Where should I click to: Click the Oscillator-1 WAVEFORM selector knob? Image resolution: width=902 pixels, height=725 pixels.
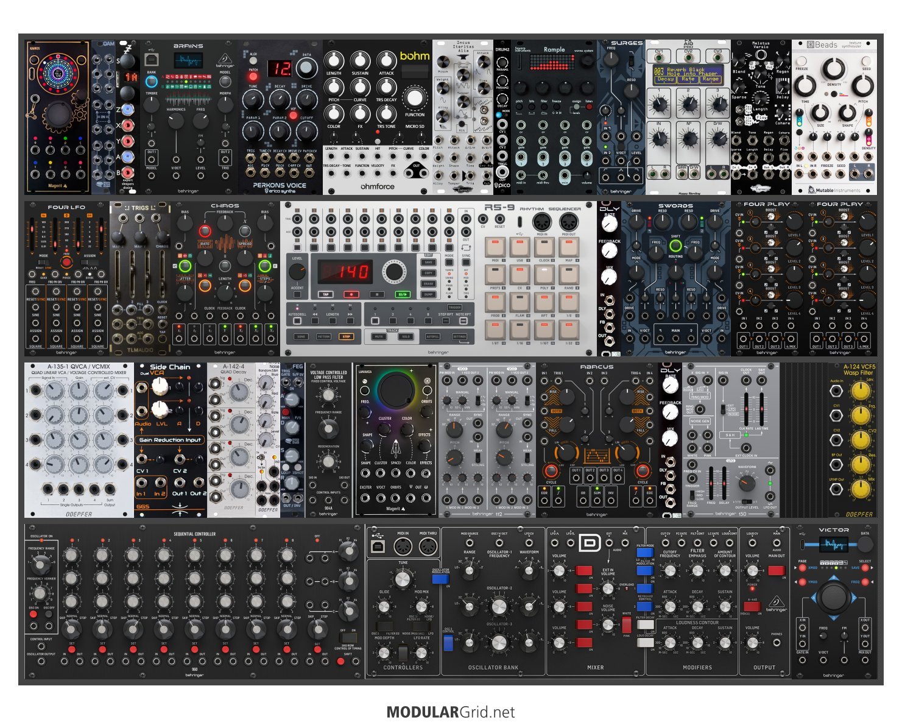(x=529, y=571)
